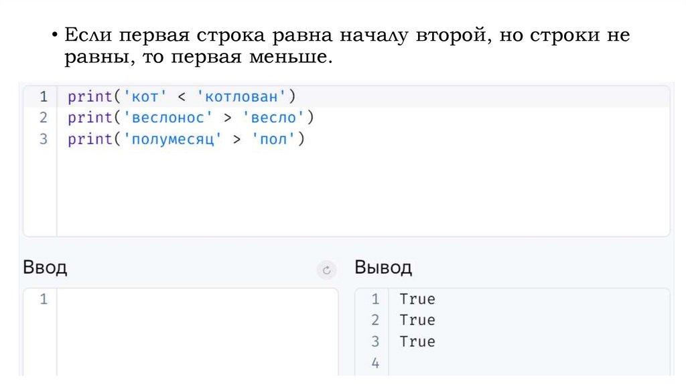Select line number 2 in code editor
This screenshot has height=384, width=686.
pyautogui.click(x=44, y=118)
